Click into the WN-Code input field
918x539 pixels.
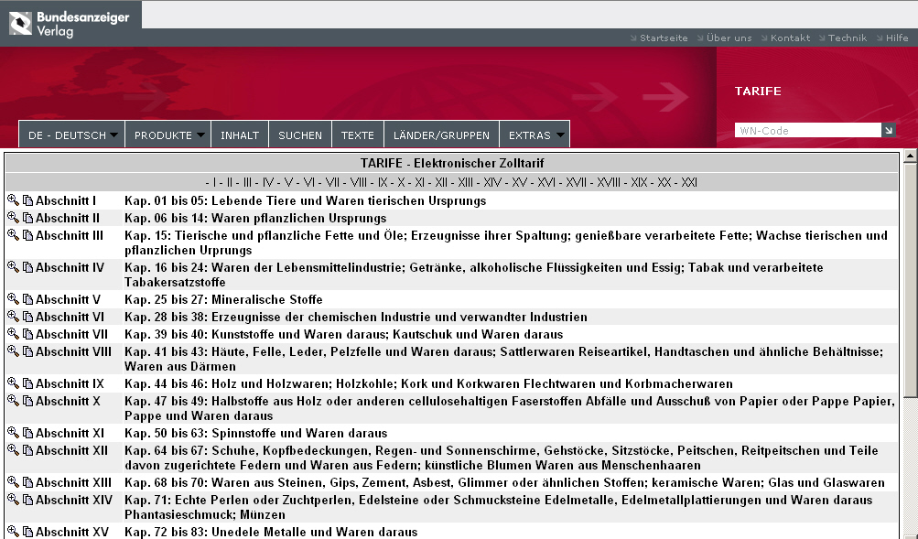pyautogui.click(x=807, y=131)
